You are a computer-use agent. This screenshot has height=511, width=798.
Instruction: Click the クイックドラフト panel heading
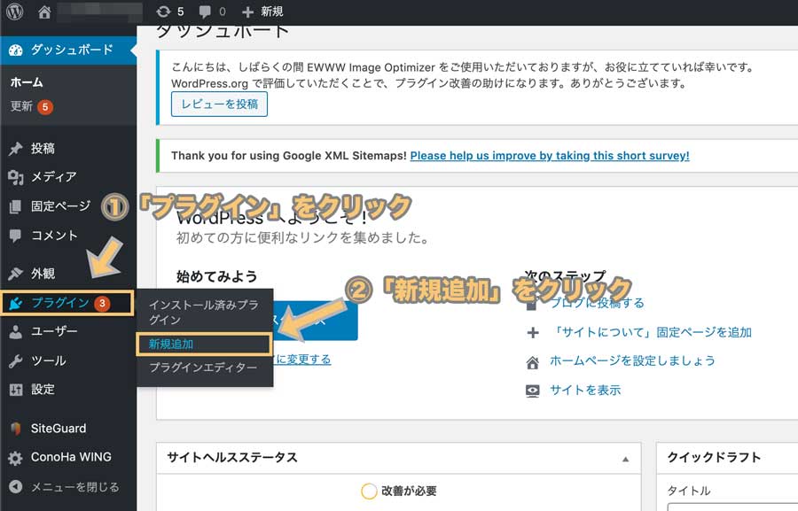point(714,458)
